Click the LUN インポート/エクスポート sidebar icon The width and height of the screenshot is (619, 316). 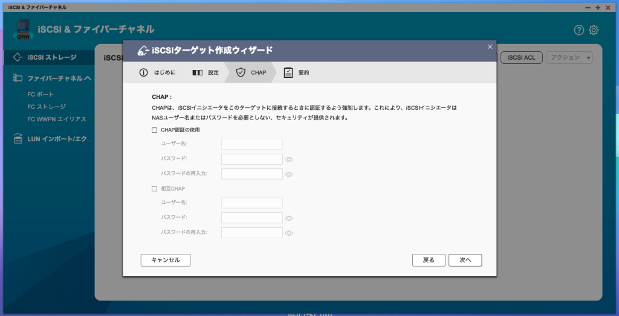tap(18, 140)
